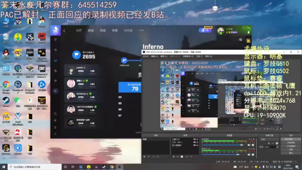Click the taskbar search box
Screen dimensions: 302x170
click(x=35, y=167)
